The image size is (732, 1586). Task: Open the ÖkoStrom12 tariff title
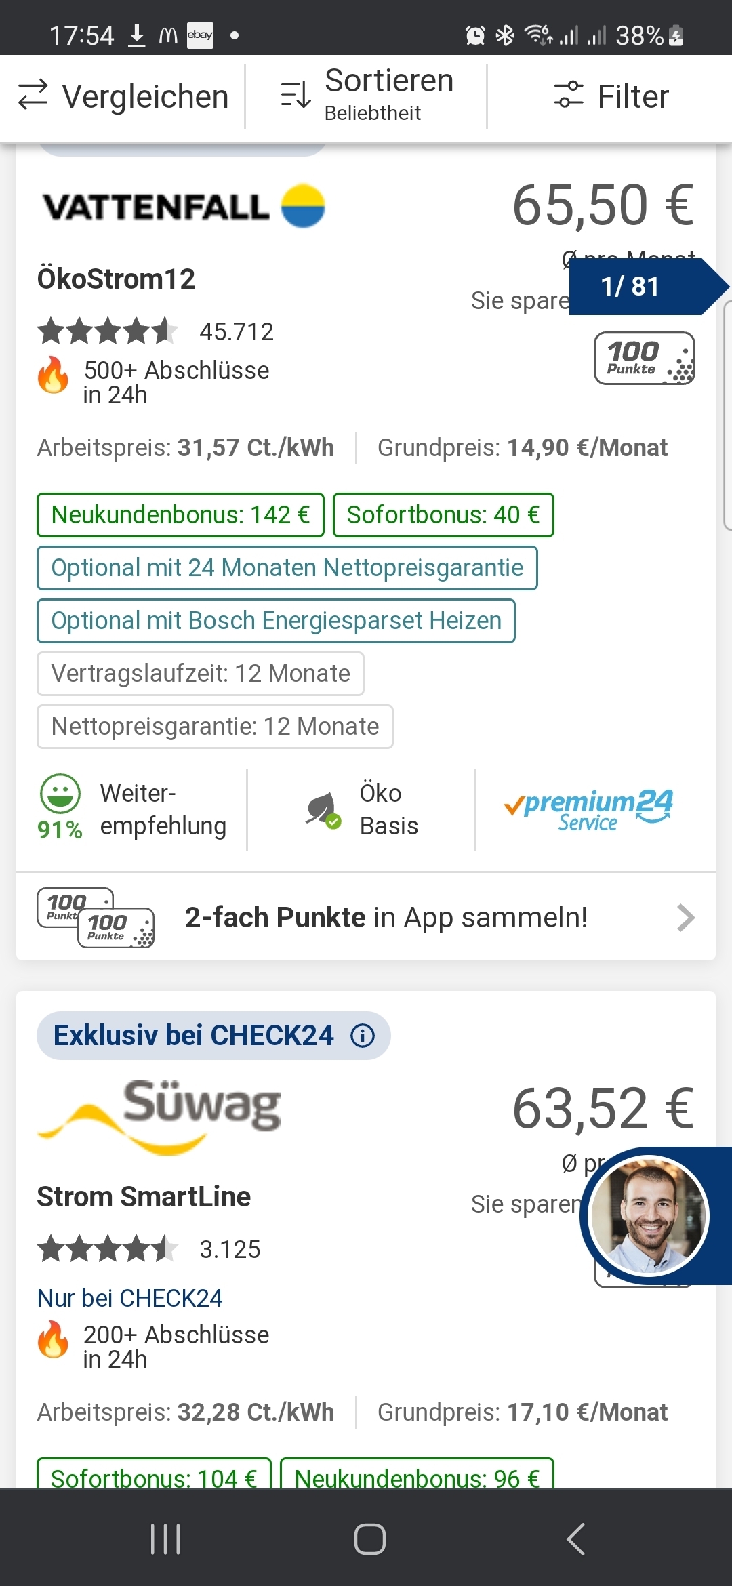coord(116,279)
